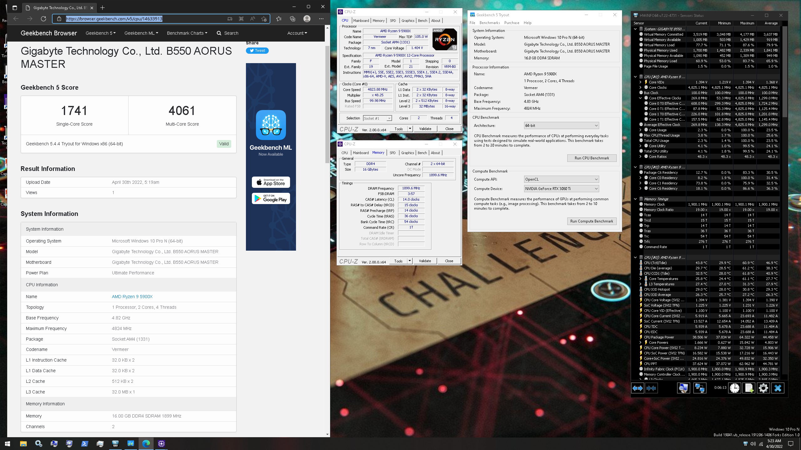Click the HWiNFO collapse-columns arrows icon
The height and width of the screenshot is (450, 801).
[x=651, y=388]
